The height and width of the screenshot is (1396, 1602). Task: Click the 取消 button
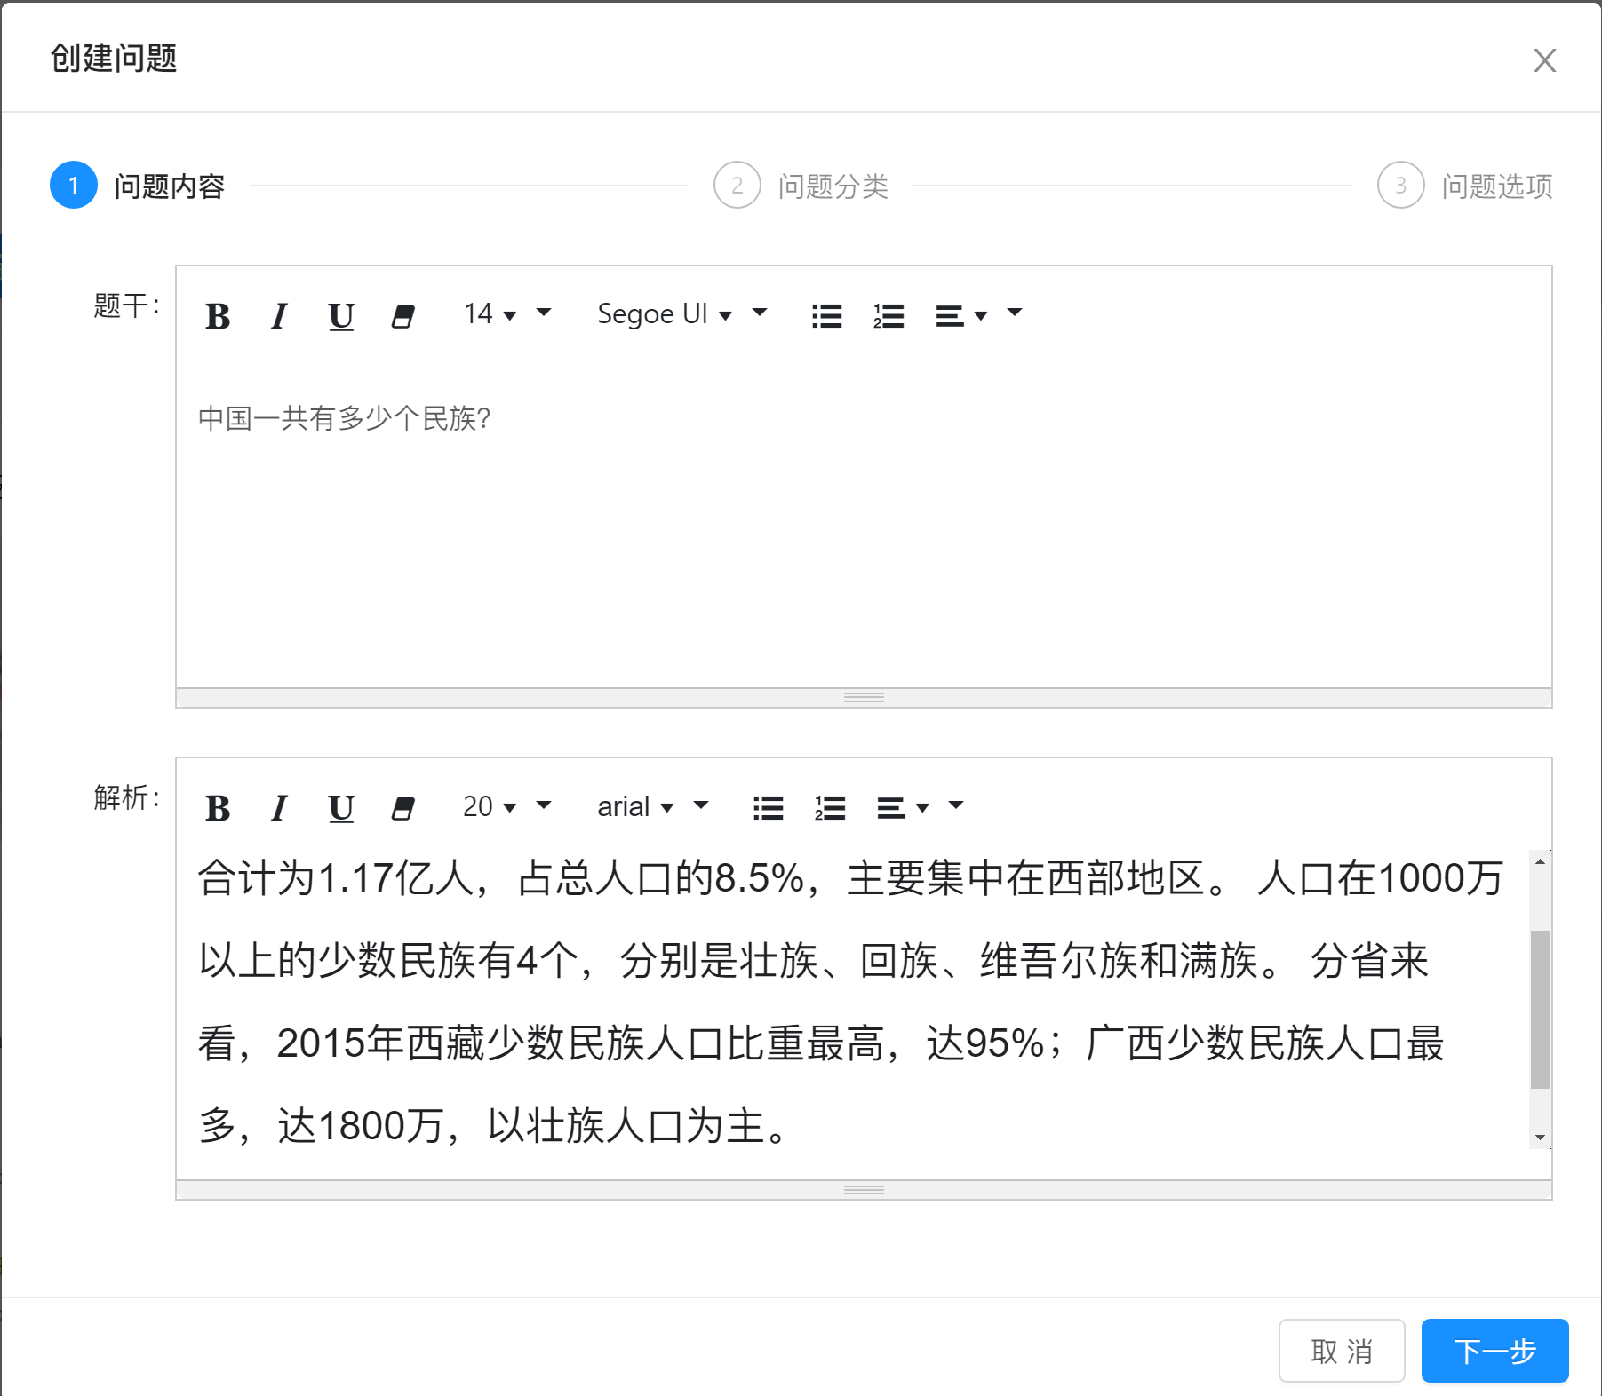(1341, 1351)
